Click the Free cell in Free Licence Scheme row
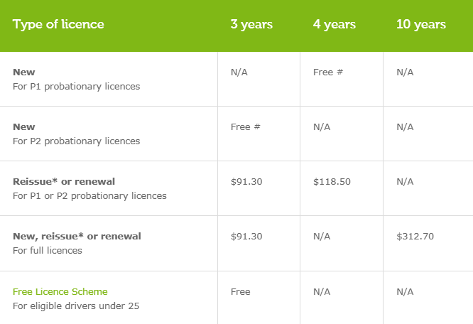Image resolution: width=473 pixels, height=324 pixels. point(241,292)
